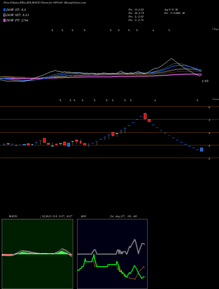Click the price axis label 5
The width and height of the screenshot is (219, 289).
(x=209, y=120)
